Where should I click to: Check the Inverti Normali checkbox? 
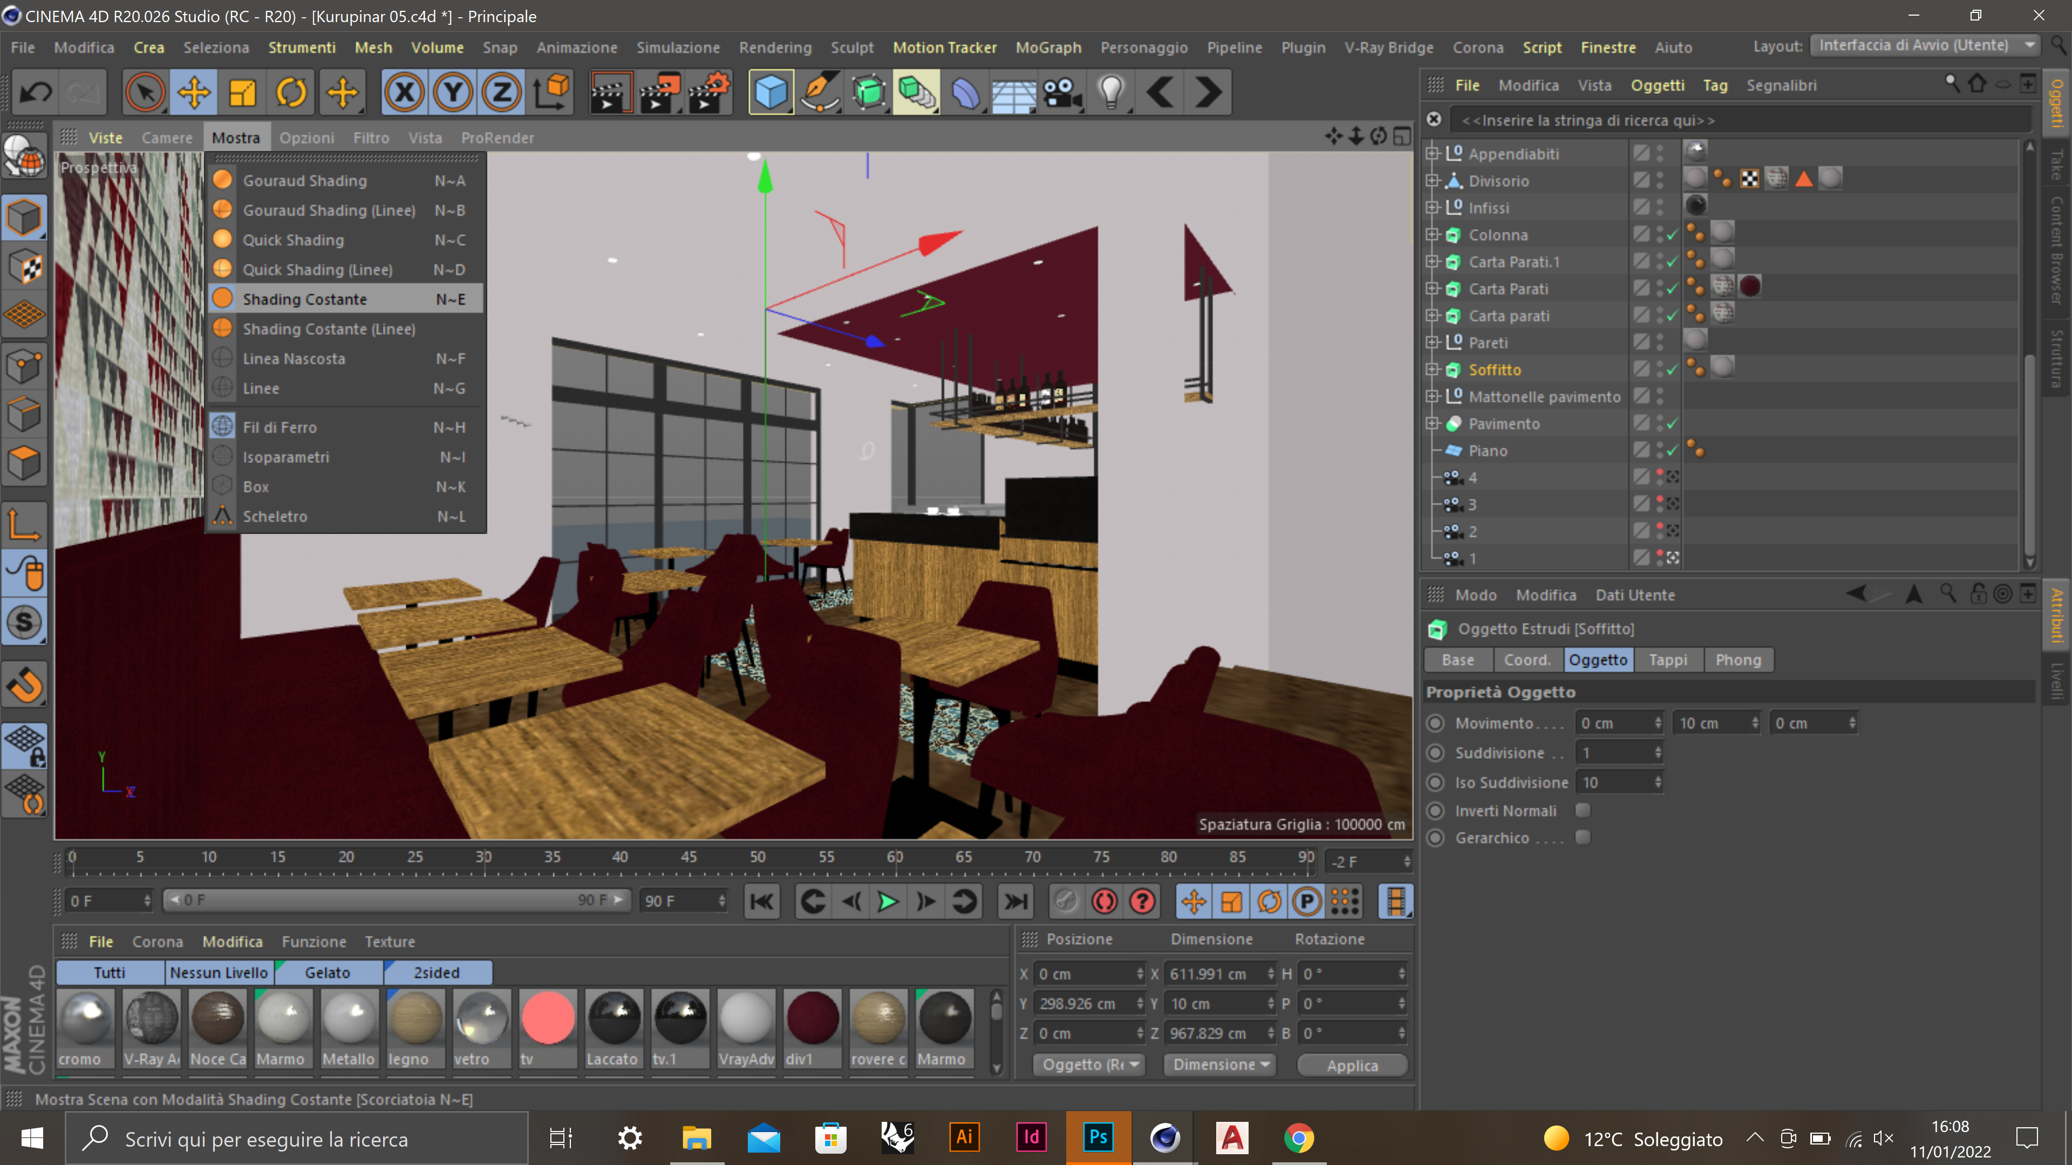coord(1582,811)
